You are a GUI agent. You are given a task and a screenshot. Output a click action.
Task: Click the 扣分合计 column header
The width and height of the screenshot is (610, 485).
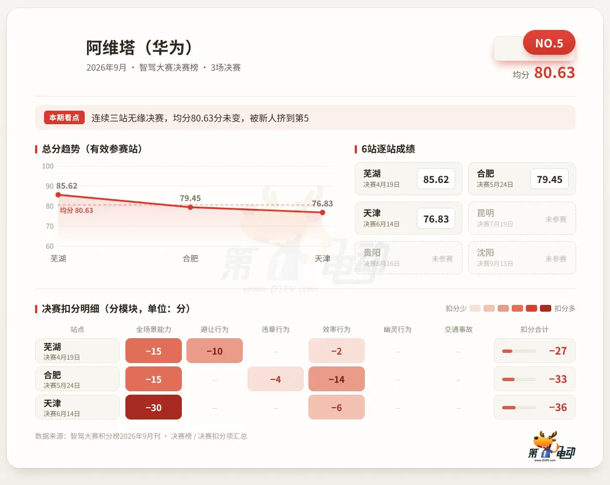pyautogui.click(x=534, y=329)
